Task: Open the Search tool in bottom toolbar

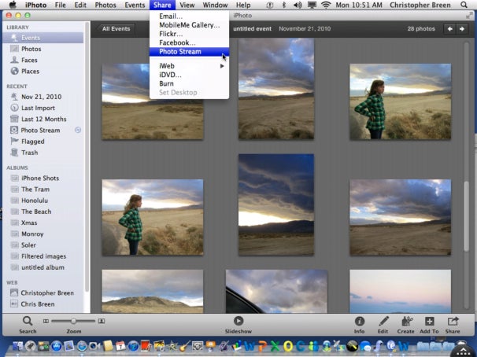Action: [28, 325]
